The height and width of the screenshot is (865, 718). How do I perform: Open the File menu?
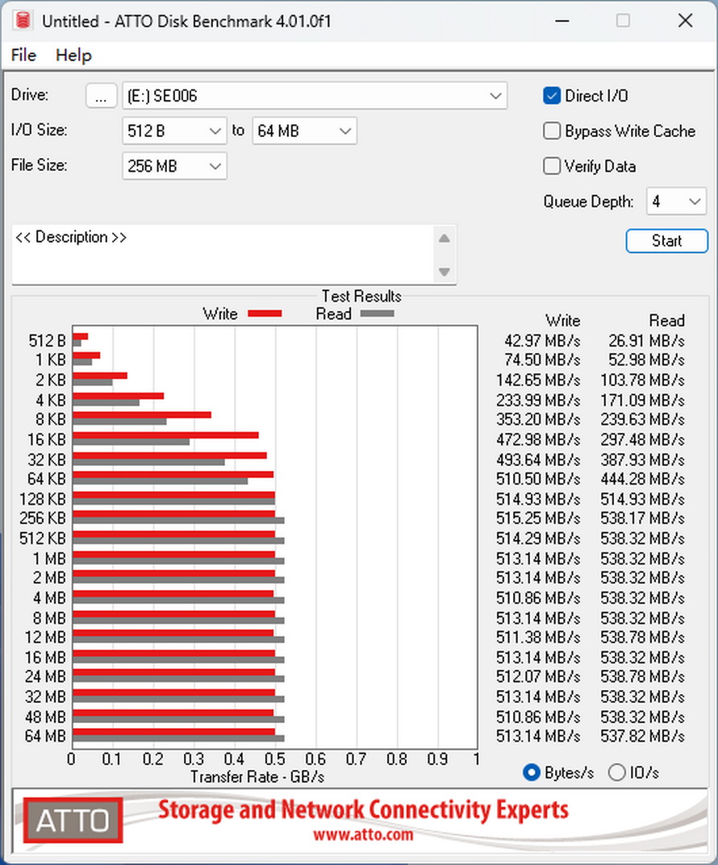pos(23,56)
